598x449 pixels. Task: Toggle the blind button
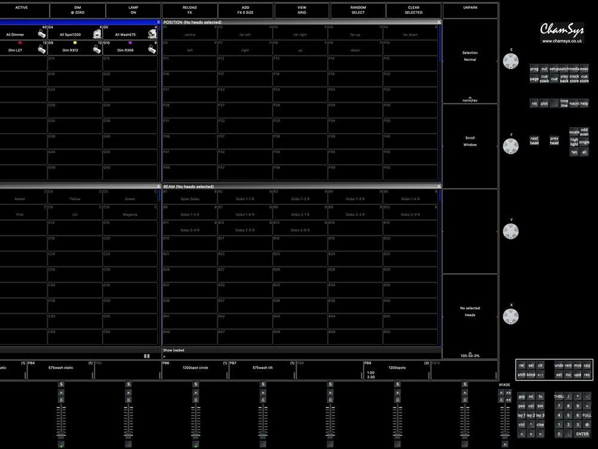pyautogui.click(x=531, y=374)
